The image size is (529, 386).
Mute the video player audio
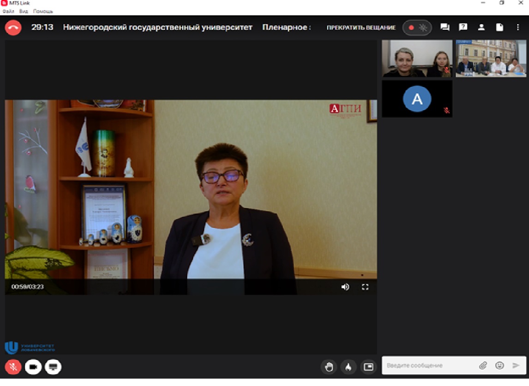click(344, 287)
